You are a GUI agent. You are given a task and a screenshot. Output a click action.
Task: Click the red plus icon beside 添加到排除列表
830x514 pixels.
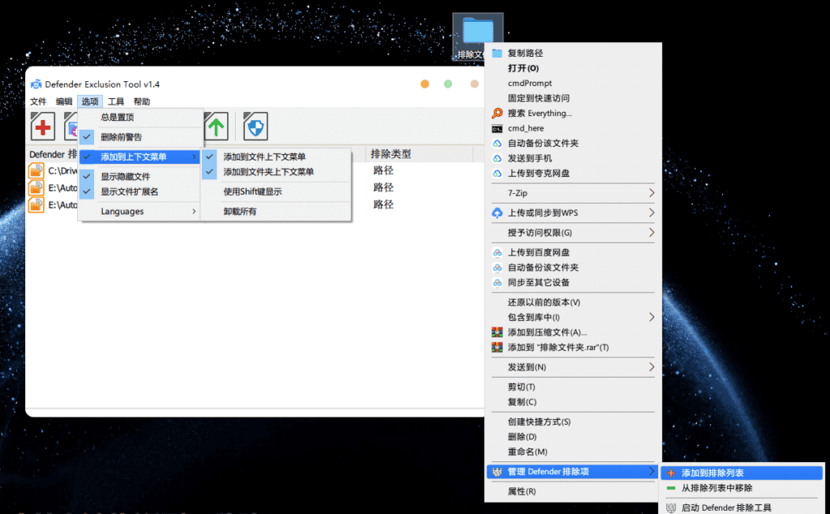coord(671,473)
